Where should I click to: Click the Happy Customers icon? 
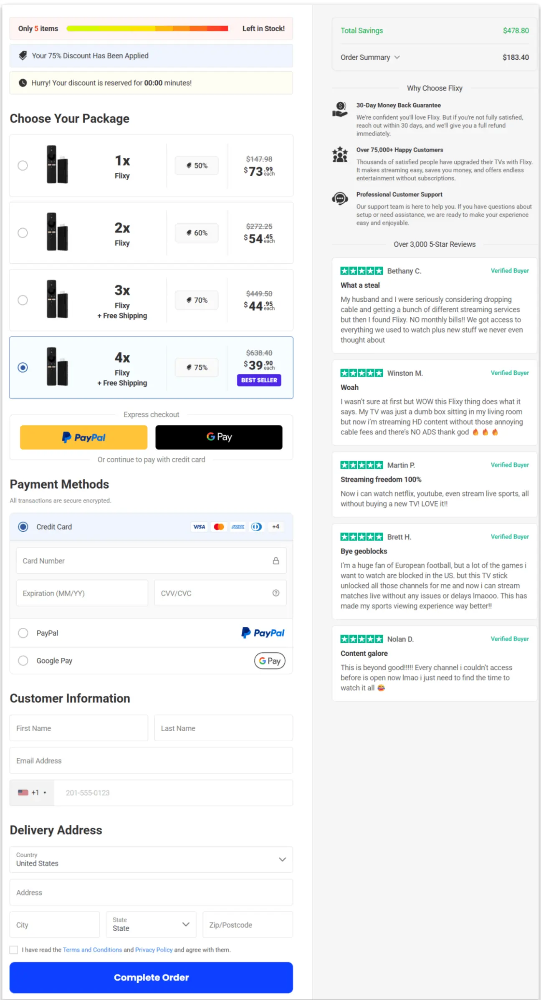340,154
